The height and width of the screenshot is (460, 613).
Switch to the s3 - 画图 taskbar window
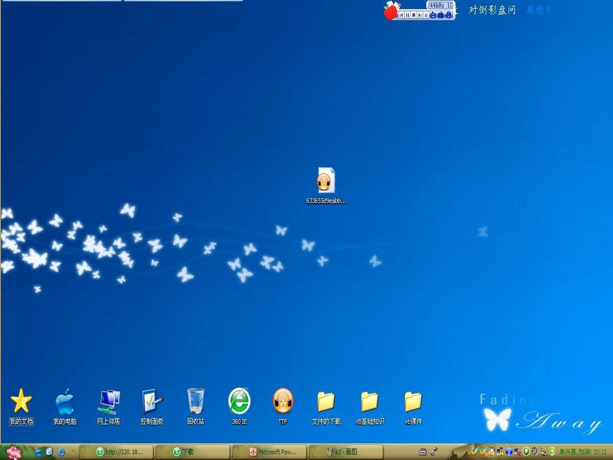[346, 452]
